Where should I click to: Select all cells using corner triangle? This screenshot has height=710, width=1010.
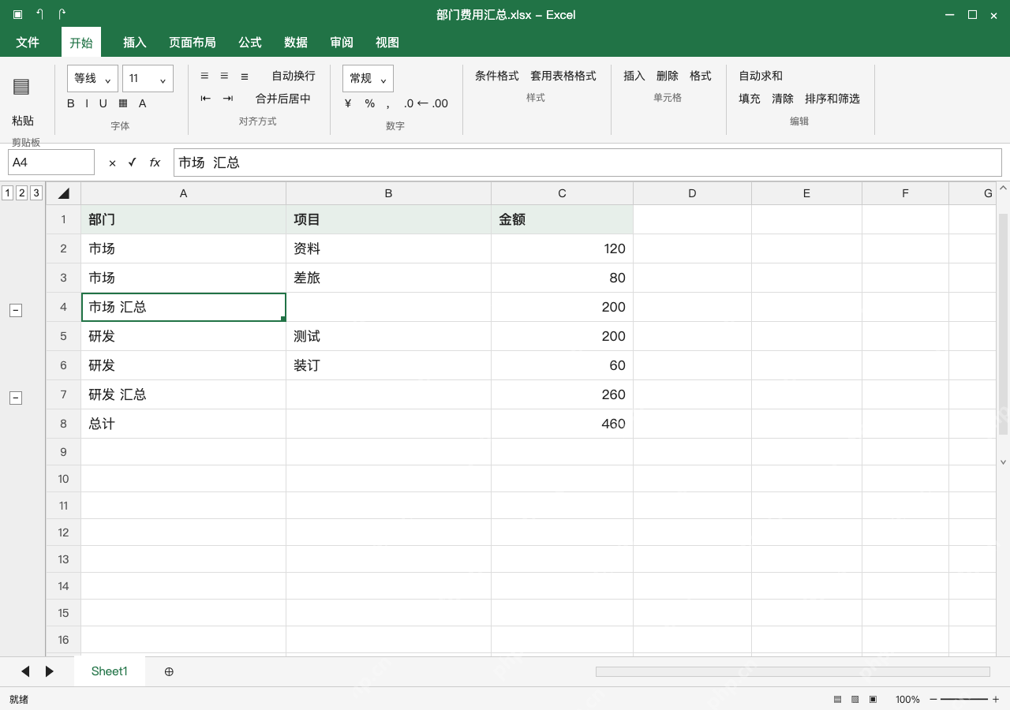click(63, 193)
